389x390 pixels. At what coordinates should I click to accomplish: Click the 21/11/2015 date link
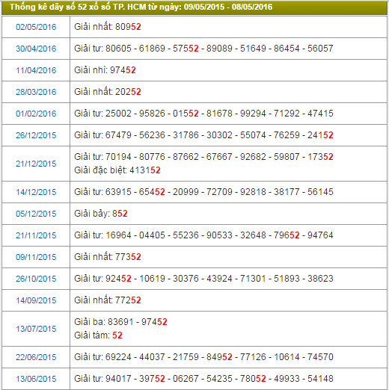point(36,235)
